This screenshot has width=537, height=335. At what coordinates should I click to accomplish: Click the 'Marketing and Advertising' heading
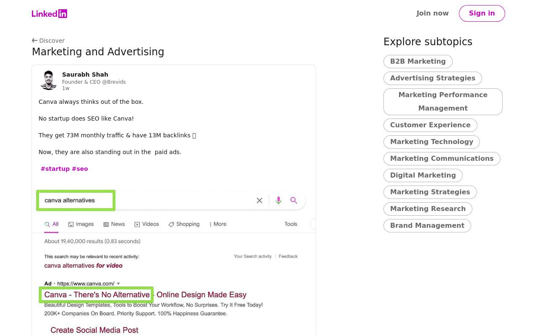point(98,52)
